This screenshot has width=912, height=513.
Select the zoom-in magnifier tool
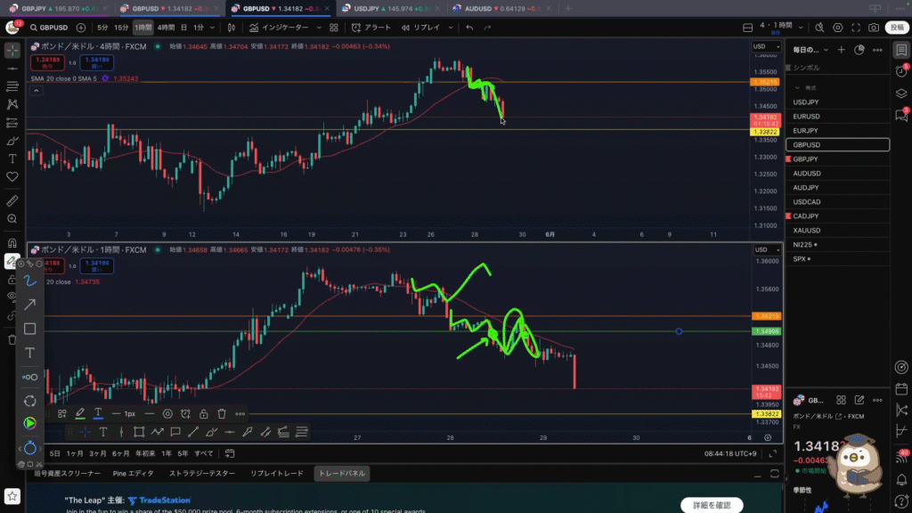coord(12,219)
